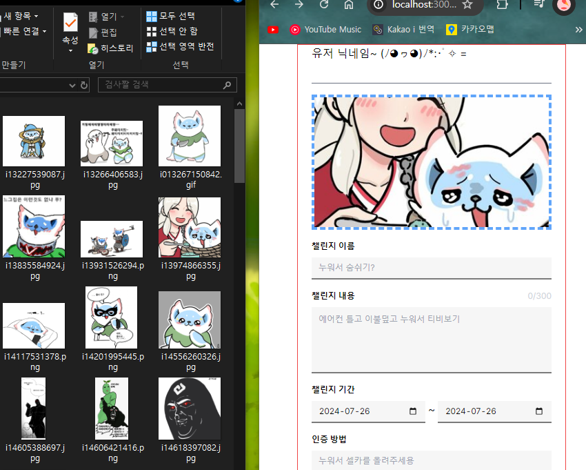The width and height of the screenshot is (586, 470).
Task: Open the browser home page
Action: point(349,5)
